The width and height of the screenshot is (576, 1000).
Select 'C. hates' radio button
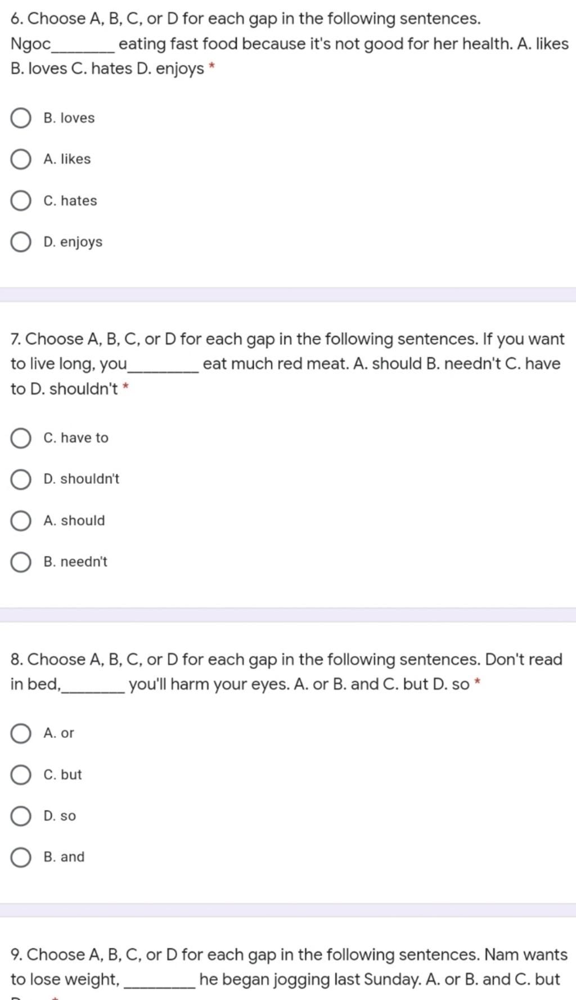click(x=21, y=201)
